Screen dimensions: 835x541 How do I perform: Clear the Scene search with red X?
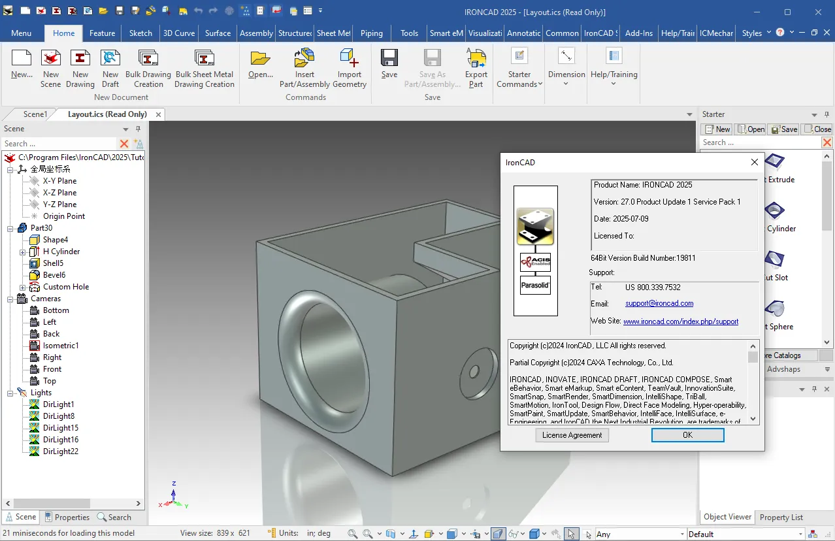[x=124, y=144]
